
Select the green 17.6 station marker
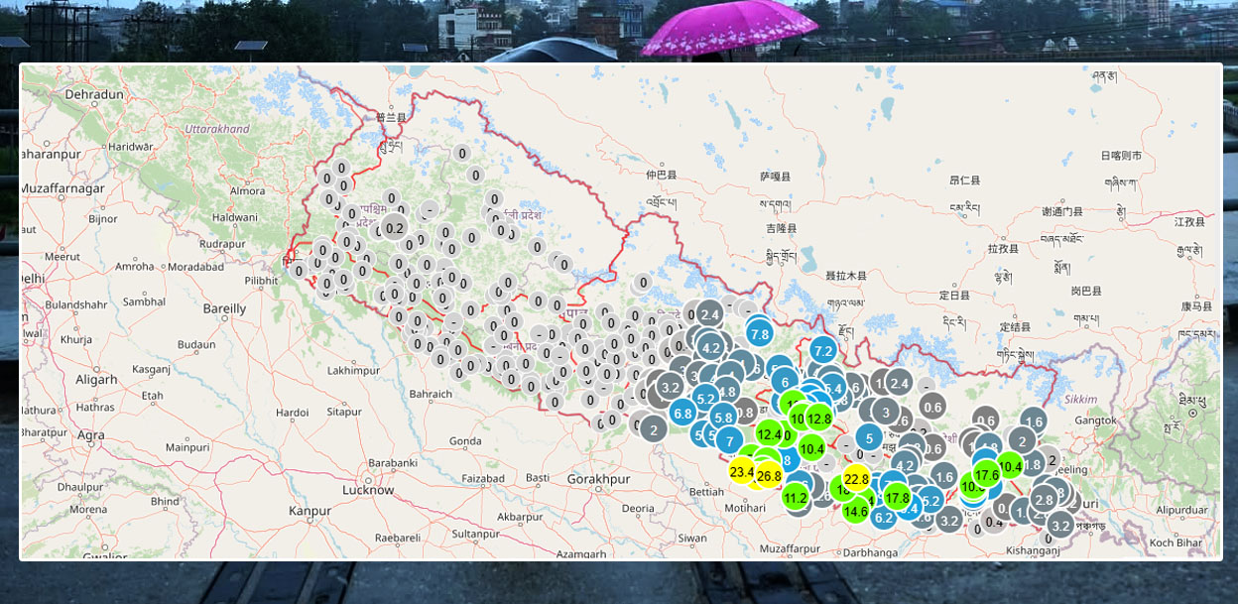pyautogui.click(x=986, y=475)
